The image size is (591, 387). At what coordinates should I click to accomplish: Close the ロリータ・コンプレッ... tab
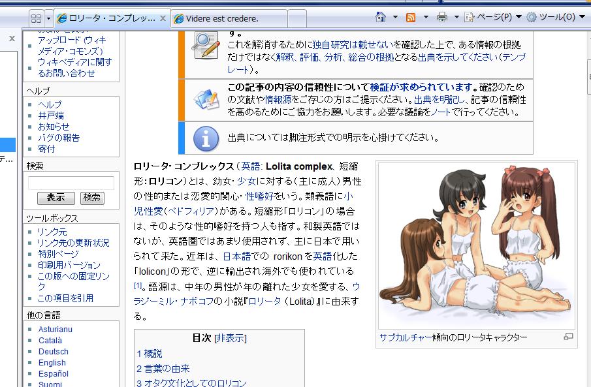coord(163,18)
